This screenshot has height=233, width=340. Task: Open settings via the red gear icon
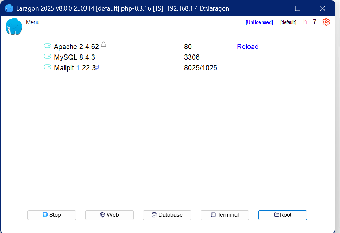point(326,22)
